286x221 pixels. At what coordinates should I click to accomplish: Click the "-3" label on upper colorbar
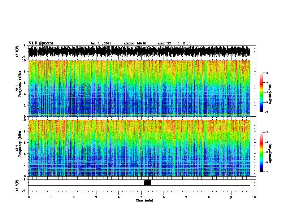click(x=266, y=73)
